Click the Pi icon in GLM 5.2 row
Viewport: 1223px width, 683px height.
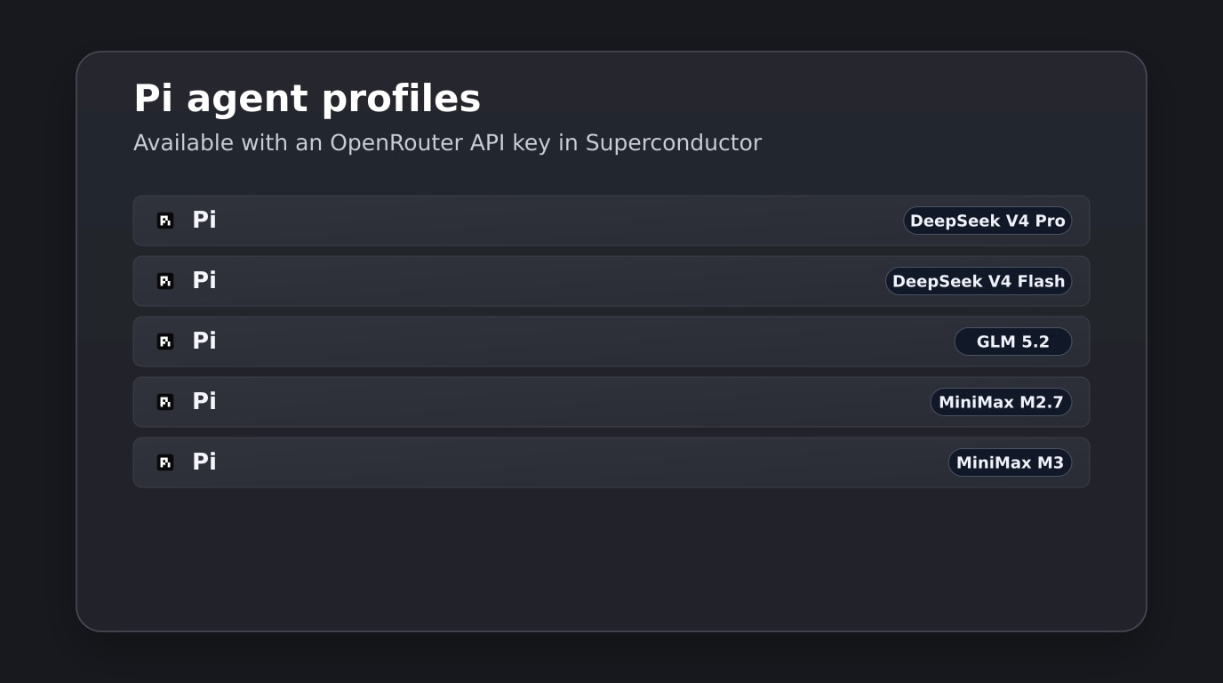point(165,341)
